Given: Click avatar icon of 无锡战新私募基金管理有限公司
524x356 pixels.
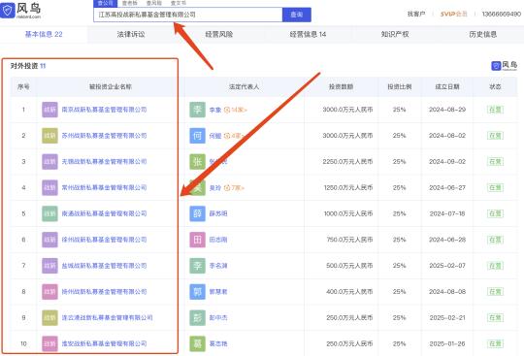Looking at the screenshot, I should coord(49,162).
